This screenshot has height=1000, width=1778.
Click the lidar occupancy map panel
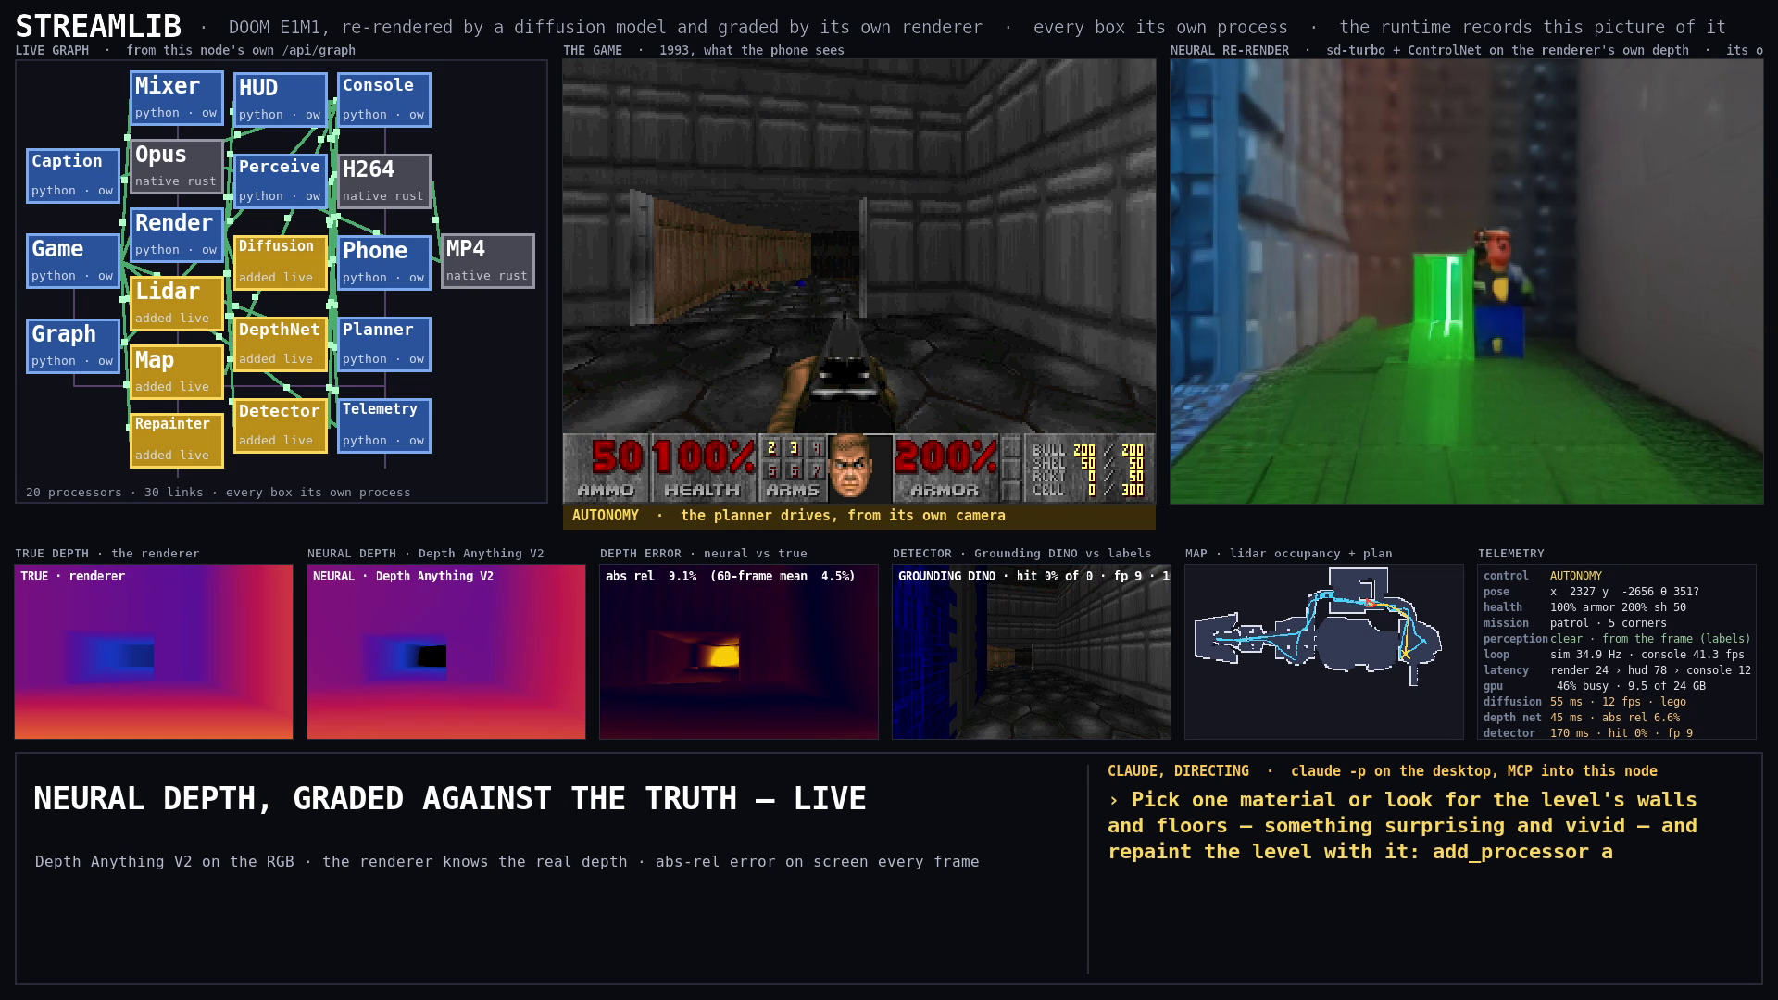coord(1324,652)
